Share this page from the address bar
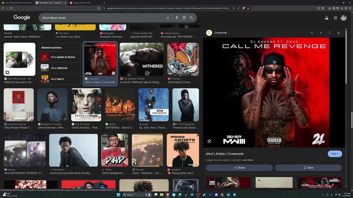The height and width of the screenshot is (198, 353). (x=239, y=8)
